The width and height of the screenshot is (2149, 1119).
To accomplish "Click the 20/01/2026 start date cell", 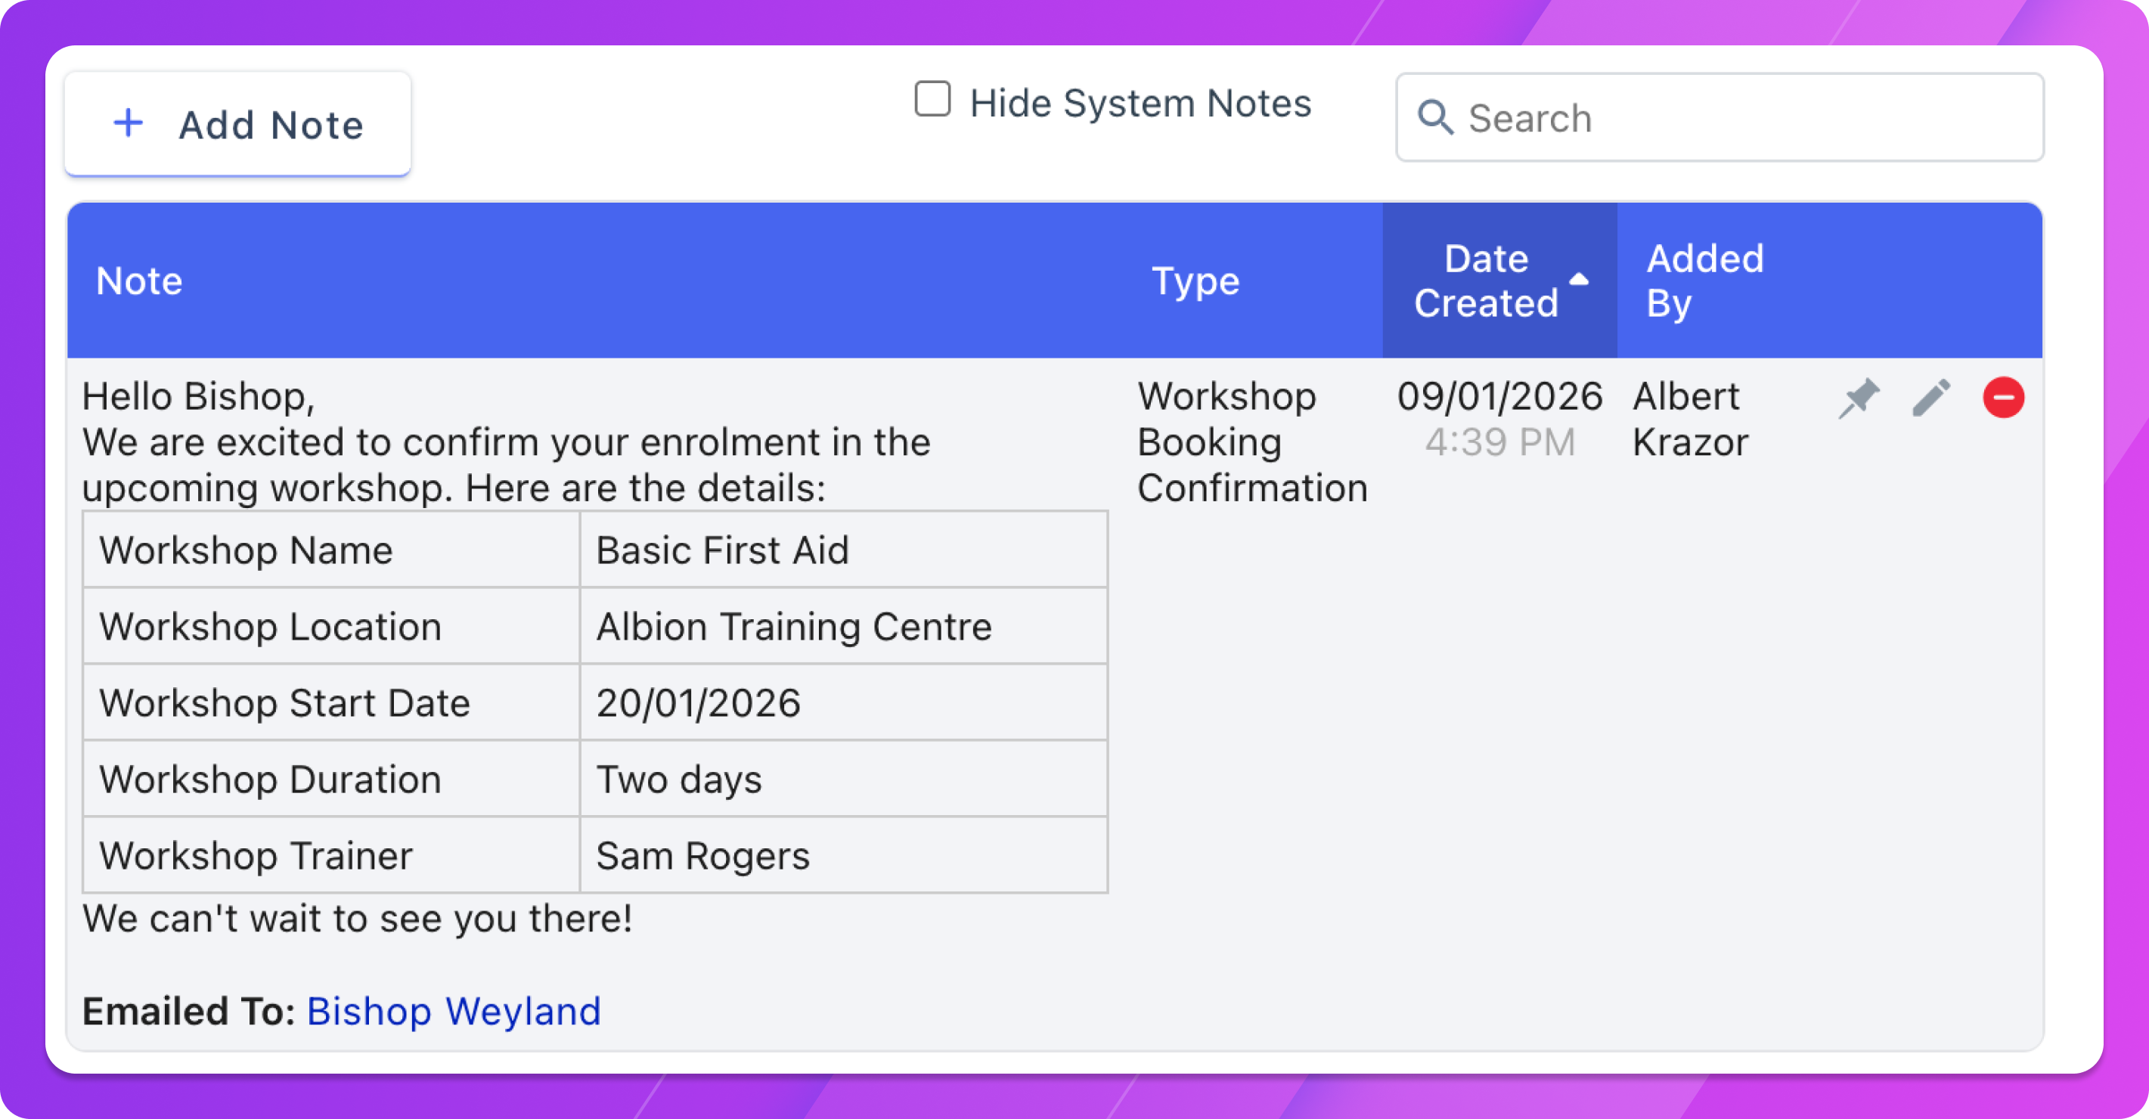I will (843, 702).
